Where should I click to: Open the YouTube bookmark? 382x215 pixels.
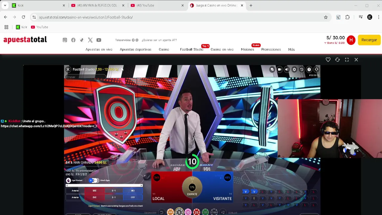39,27
